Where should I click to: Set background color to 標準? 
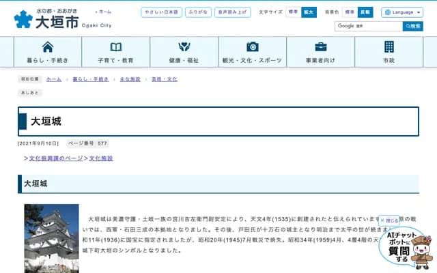pyautogui.click(x=349, y=12)
